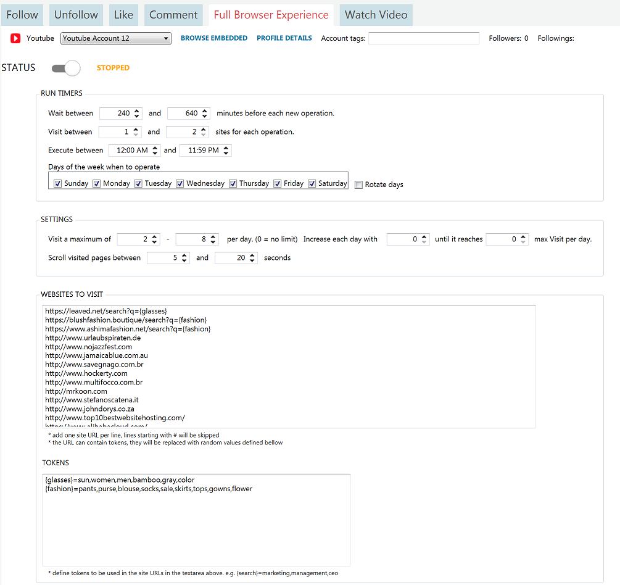620x585 pixels.
Task: Select the Full Browser Experience tab
Action: click(271, 15)
